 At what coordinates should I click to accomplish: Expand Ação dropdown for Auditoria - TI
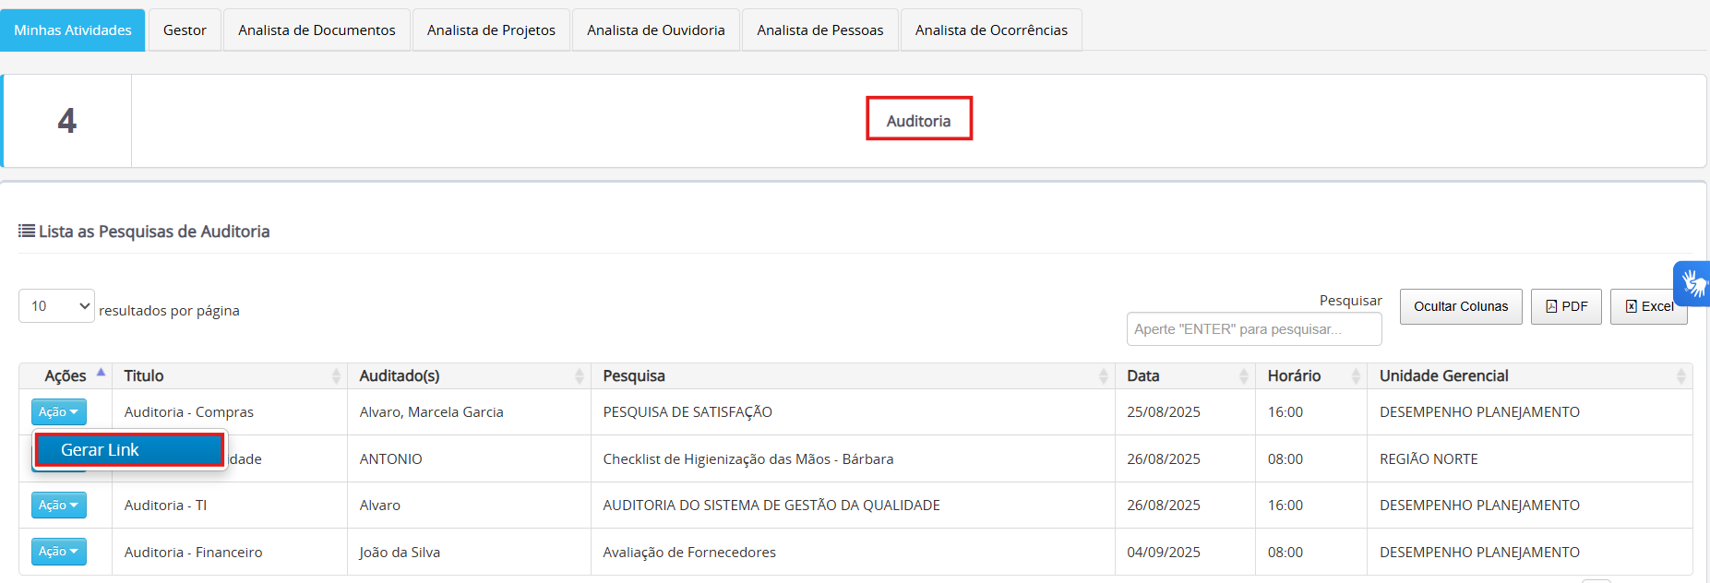coord(59,506)
